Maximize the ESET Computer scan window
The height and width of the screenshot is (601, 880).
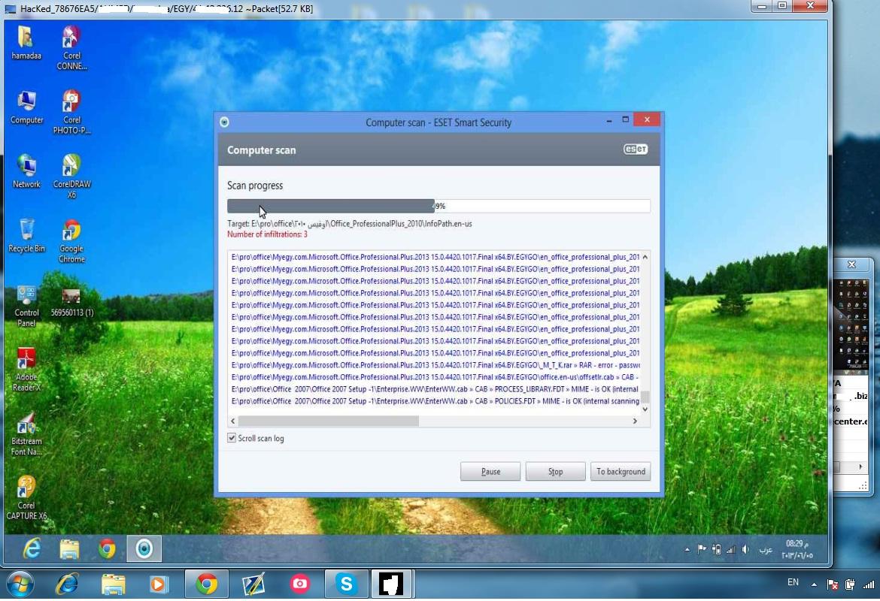pyautogui.click(x=625, y=120)
